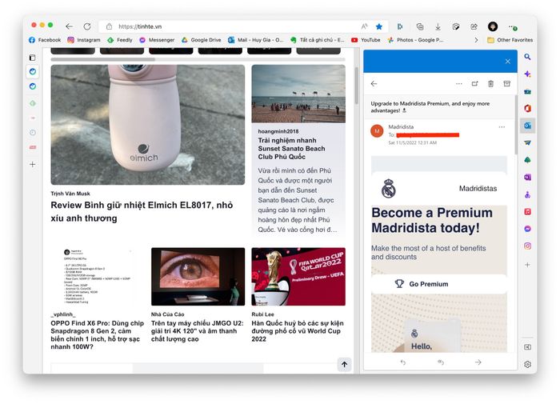Open the Elmich EL8017 review article title

tap(142, 211)
